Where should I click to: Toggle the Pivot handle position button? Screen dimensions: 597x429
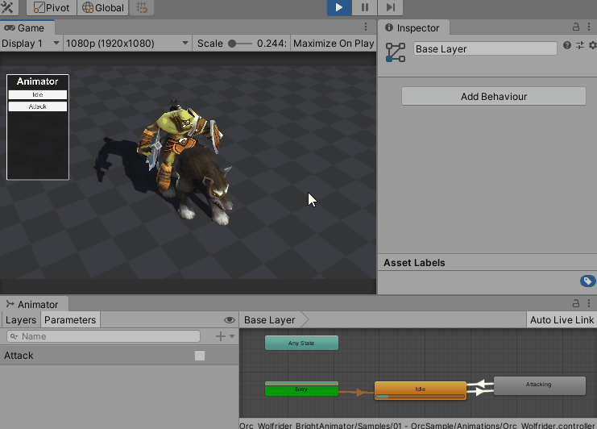click(52, 7)
